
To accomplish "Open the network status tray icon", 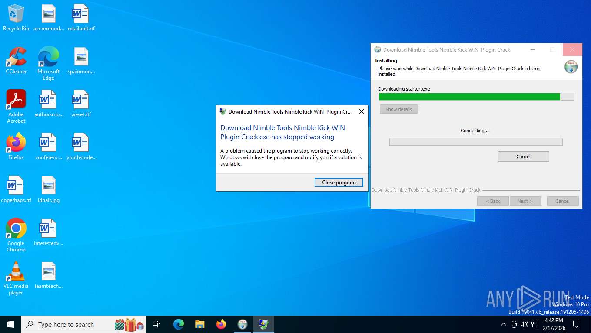I will coord(535,324).
